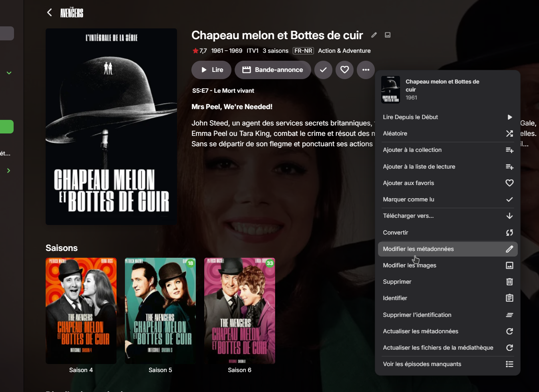Select the Convertir option

(x=448, y=233)
